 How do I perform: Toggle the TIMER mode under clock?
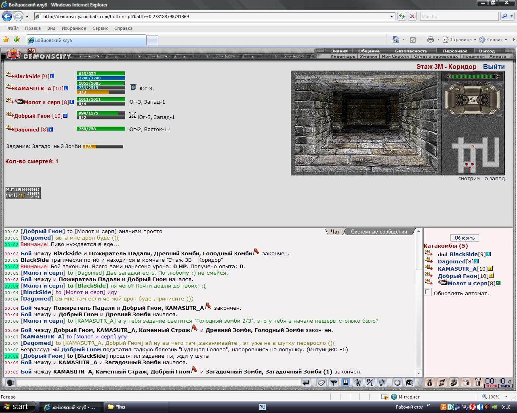point(505,386)
